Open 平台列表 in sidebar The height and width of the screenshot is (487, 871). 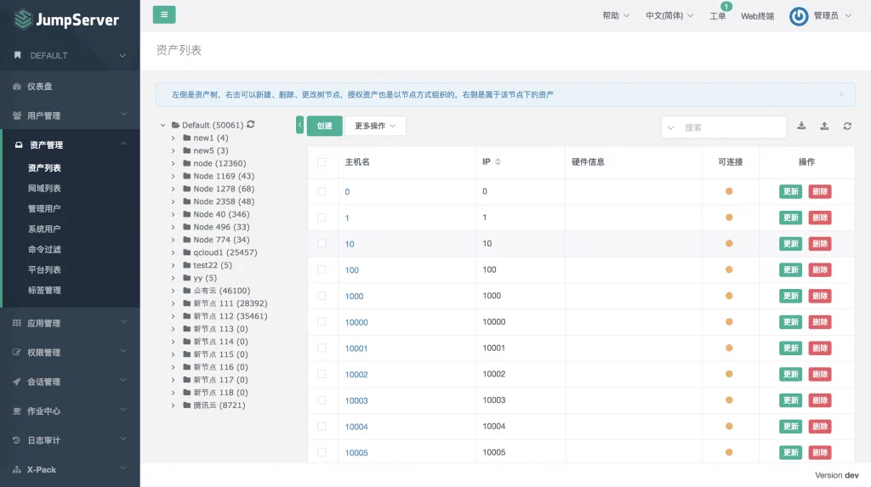[44, 270]
